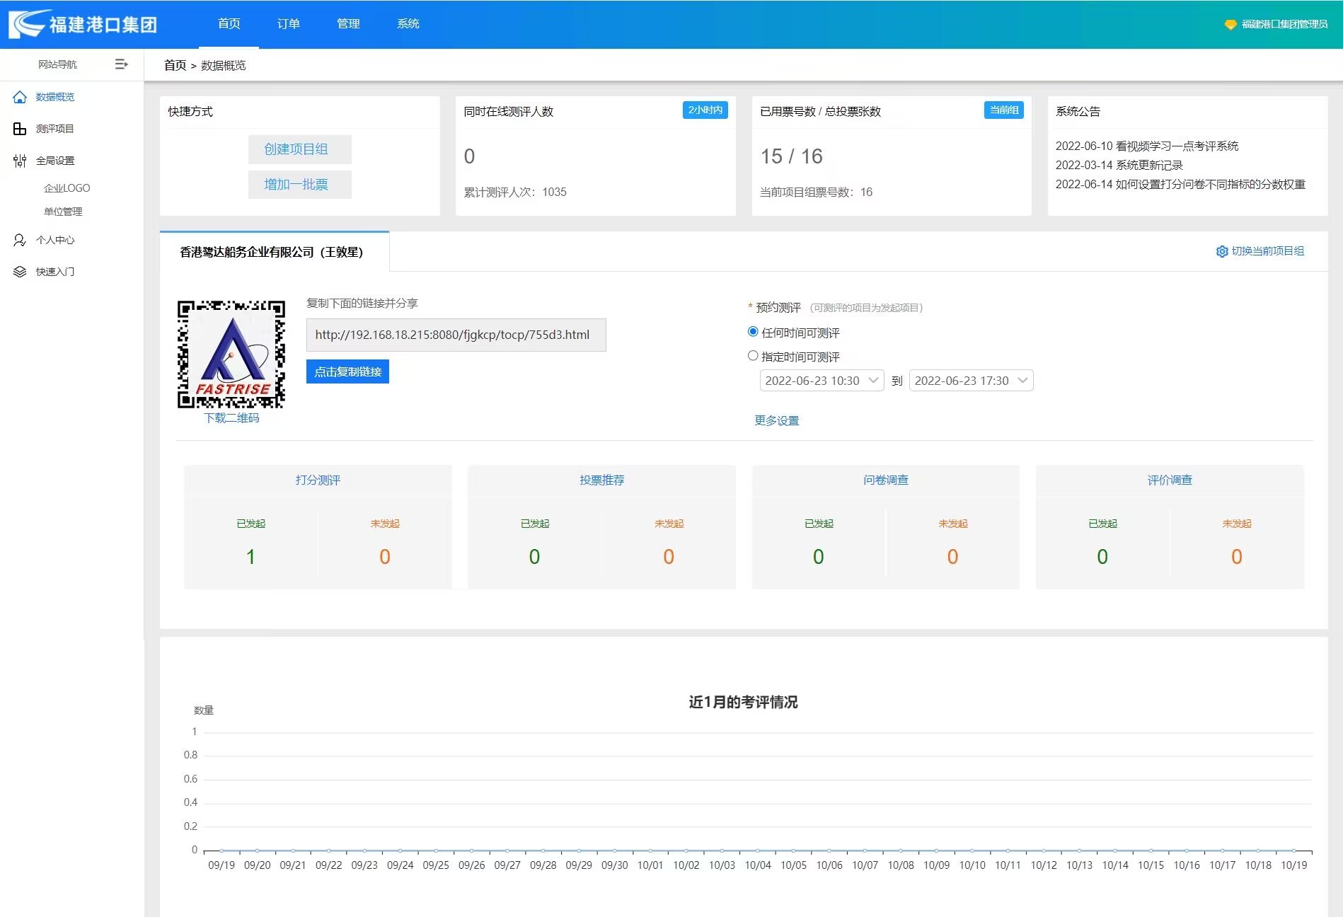Open 全局设置 in sidebar
Screen dimensions: 1343x917
pyautogui.click(x=55, y=161)
